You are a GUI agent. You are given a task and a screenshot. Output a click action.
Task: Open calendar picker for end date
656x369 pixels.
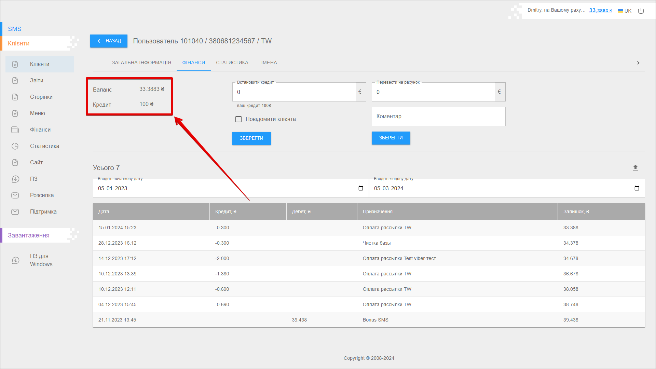tap(637, 188)
